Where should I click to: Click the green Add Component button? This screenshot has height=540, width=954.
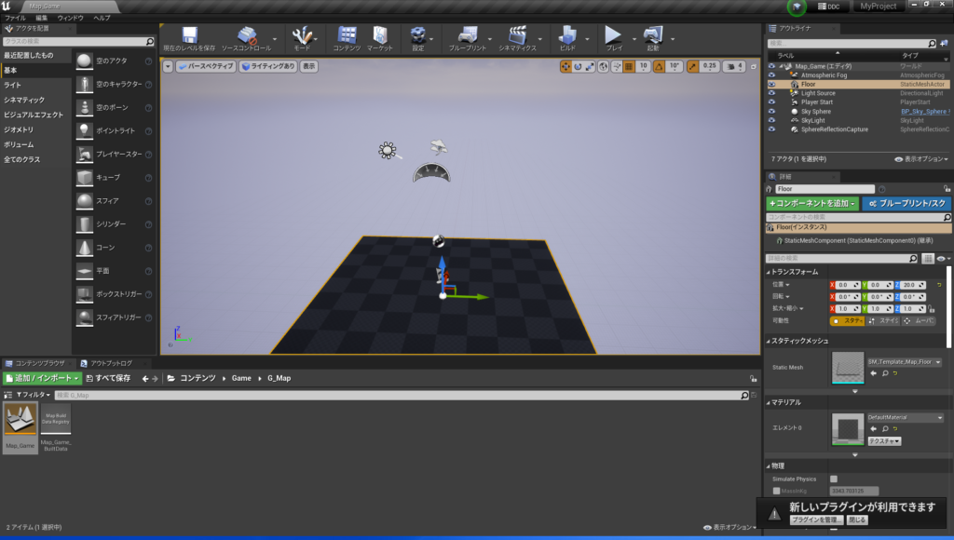[812, 203]
